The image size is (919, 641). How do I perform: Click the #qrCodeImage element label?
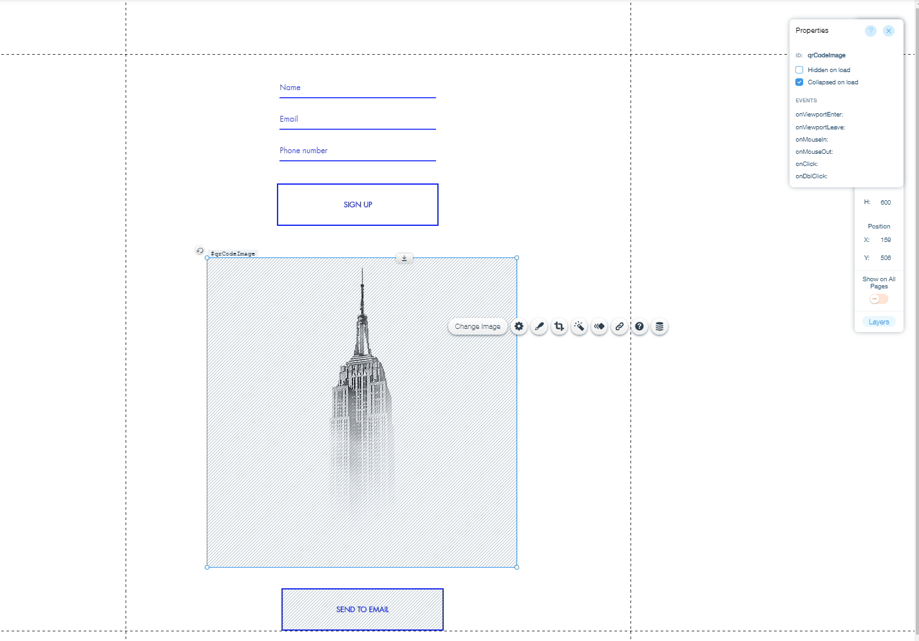pos(233,254)
